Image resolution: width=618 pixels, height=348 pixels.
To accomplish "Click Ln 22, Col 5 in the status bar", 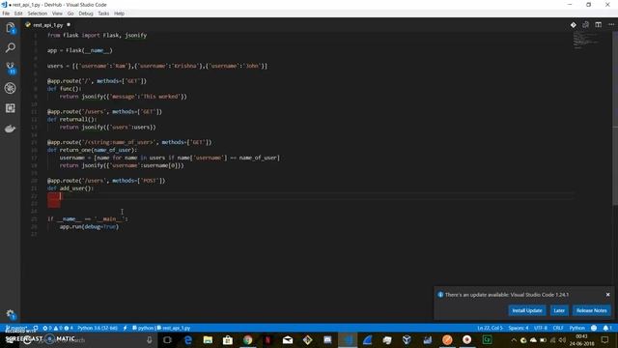I will point(490,328).
